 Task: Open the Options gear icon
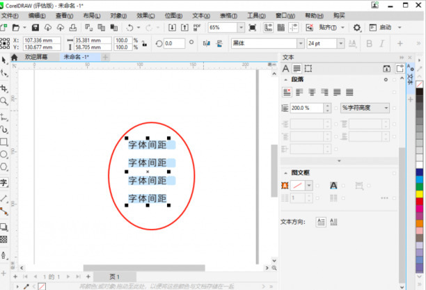[357, 28]
